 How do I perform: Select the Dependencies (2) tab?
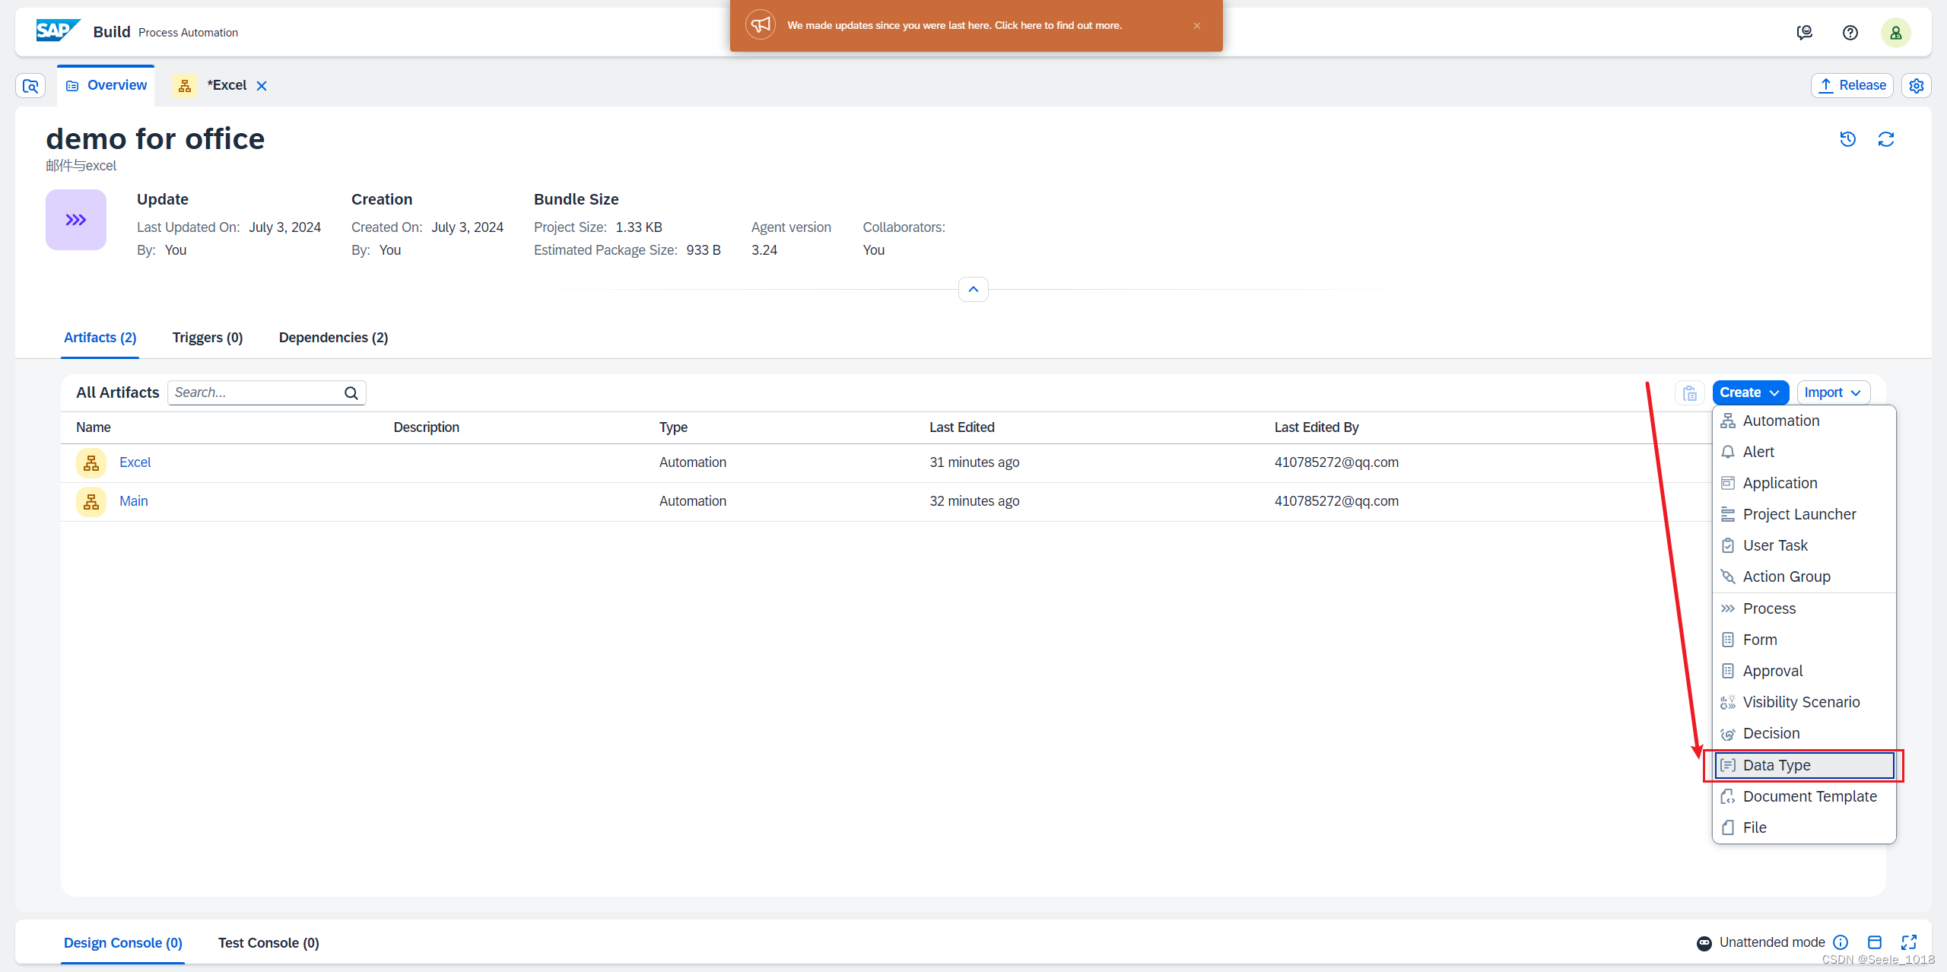point(334,338)
